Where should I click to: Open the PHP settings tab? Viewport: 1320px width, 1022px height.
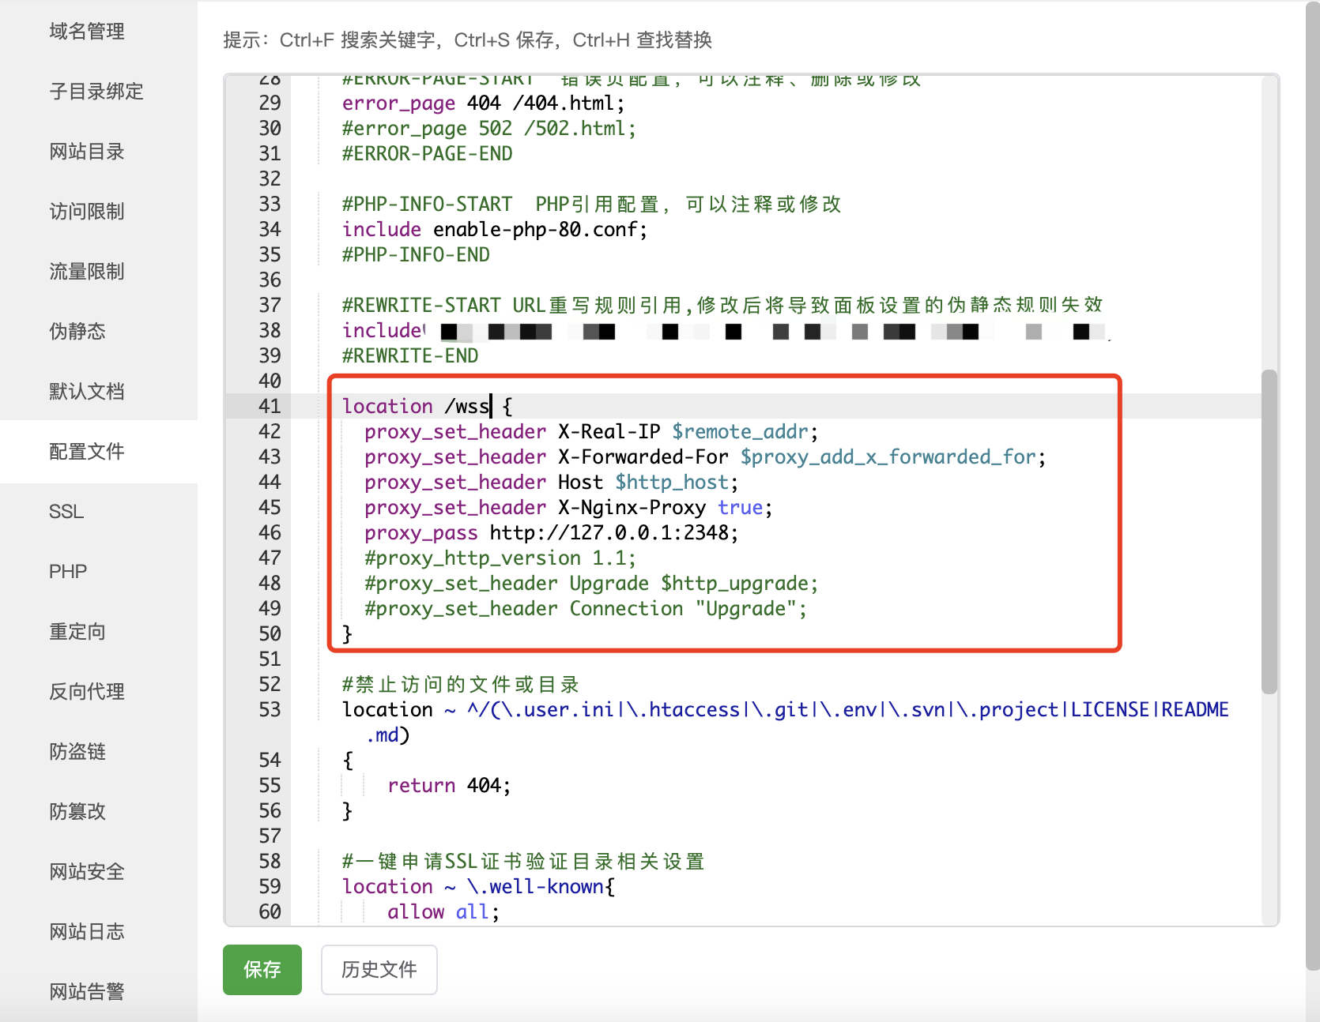tap(68, 572)
